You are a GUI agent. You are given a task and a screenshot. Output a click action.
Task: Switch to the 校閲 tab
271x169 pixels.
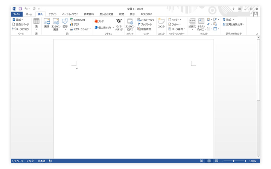[x=122, y=14]
